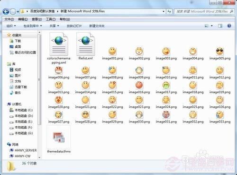
Task: Open the 文件(F) menu
Action: click(x=9, y=19)
